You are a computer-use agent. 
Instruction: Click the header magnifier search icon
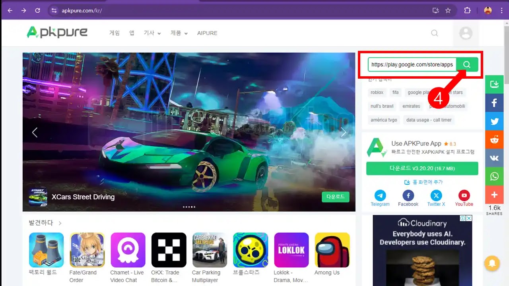(435, 33)
